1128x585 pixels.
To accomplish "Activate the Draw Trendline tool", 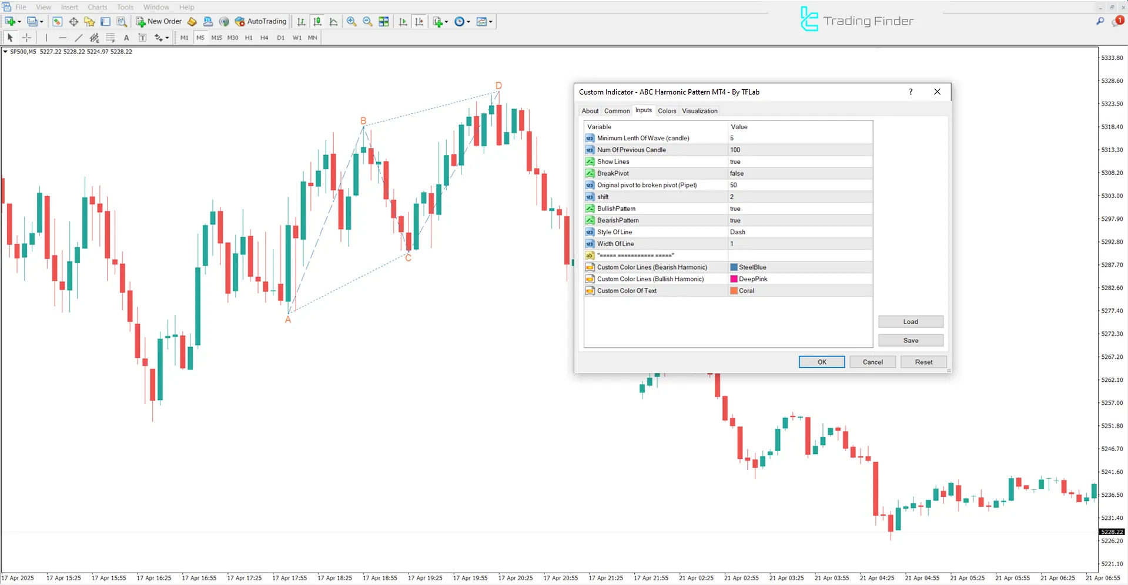I will [x=78, y=37].
